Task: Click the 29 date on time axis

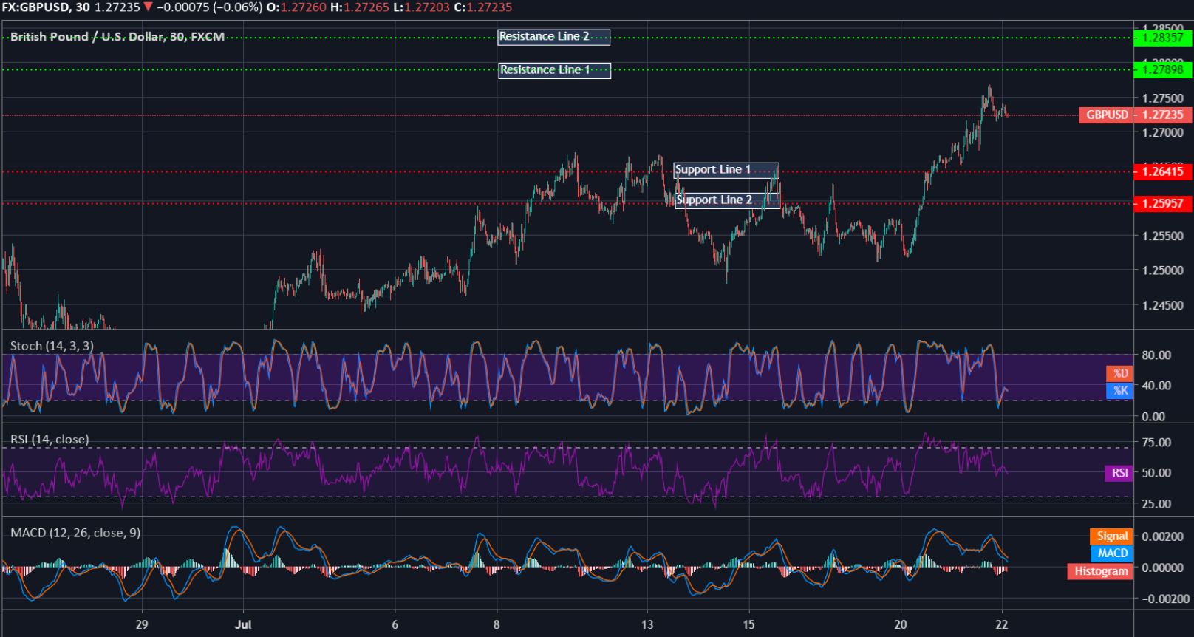Action: click(142, 624)
